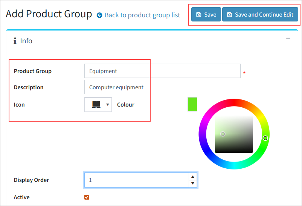
Task: Collapse the Info panel with minus button
Action: click(x=288, y=38)
